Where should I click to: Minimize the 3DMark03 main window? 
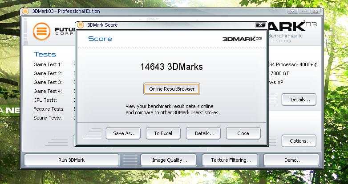(x=292, y=11)
